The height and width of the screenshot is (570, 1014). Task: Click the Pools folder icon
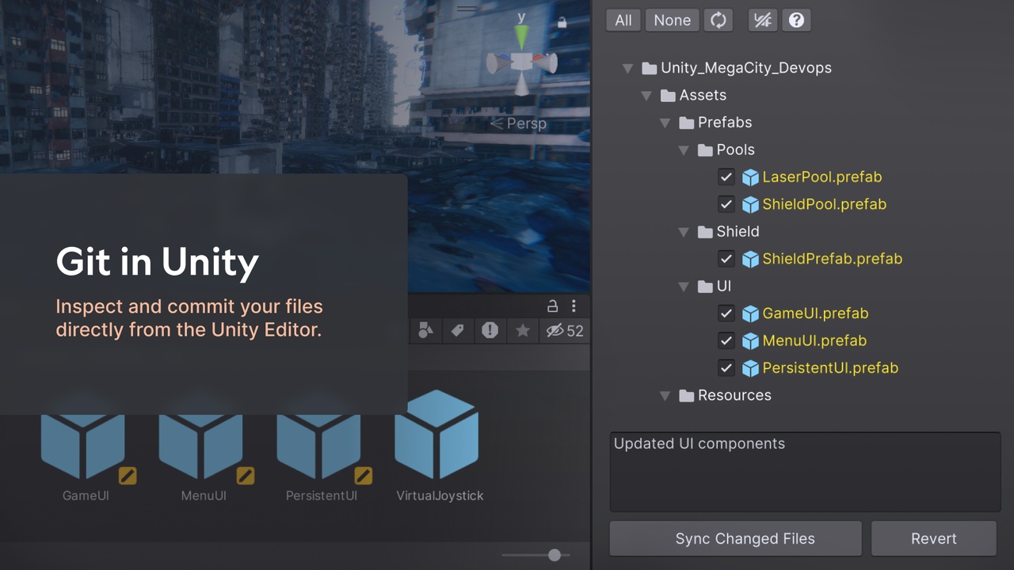click(705, 150)
